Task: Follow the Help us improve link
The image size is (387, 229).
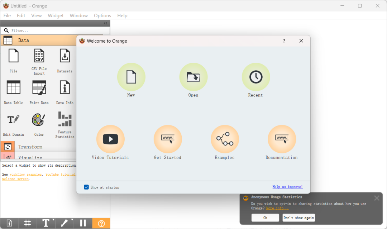Action: (x=287, y=187)
